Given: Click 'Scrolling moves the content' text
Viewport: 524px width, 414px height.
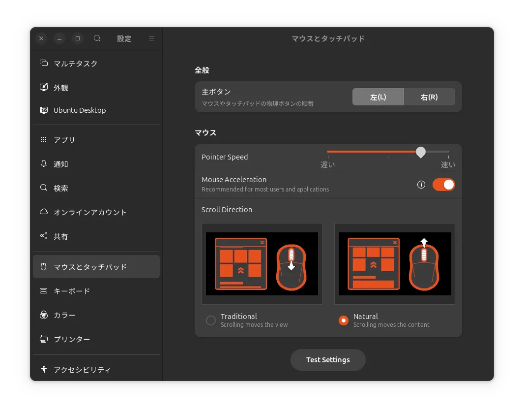Looking at the screenshot, I should click(391, 324).
